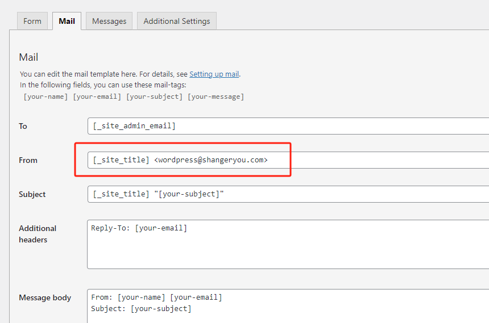Image resolution: width=489 pixels, height=323 pixels.
Task: Select the [your-message] mail-tag
Action: click(216, 97)
